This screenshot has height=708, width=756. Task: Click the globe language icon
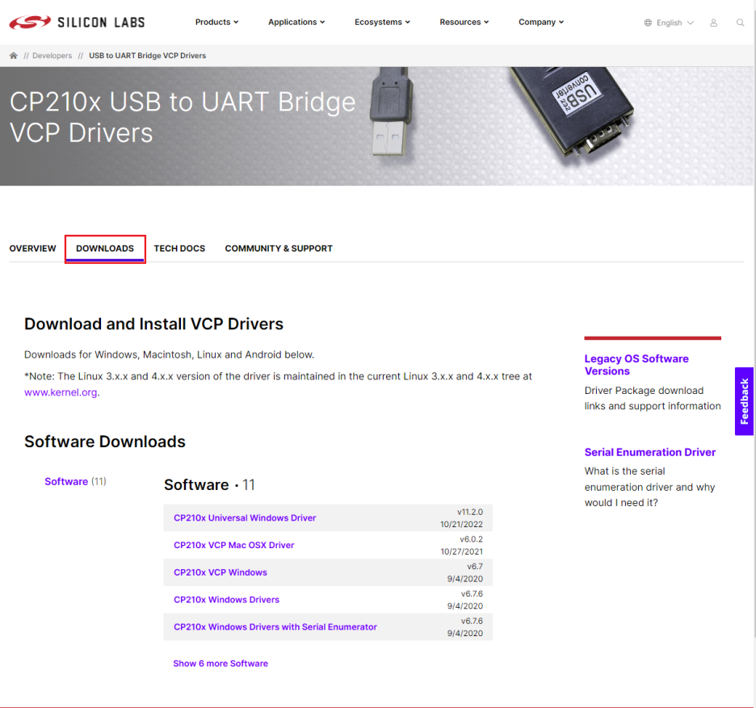(x=648, y=23)
